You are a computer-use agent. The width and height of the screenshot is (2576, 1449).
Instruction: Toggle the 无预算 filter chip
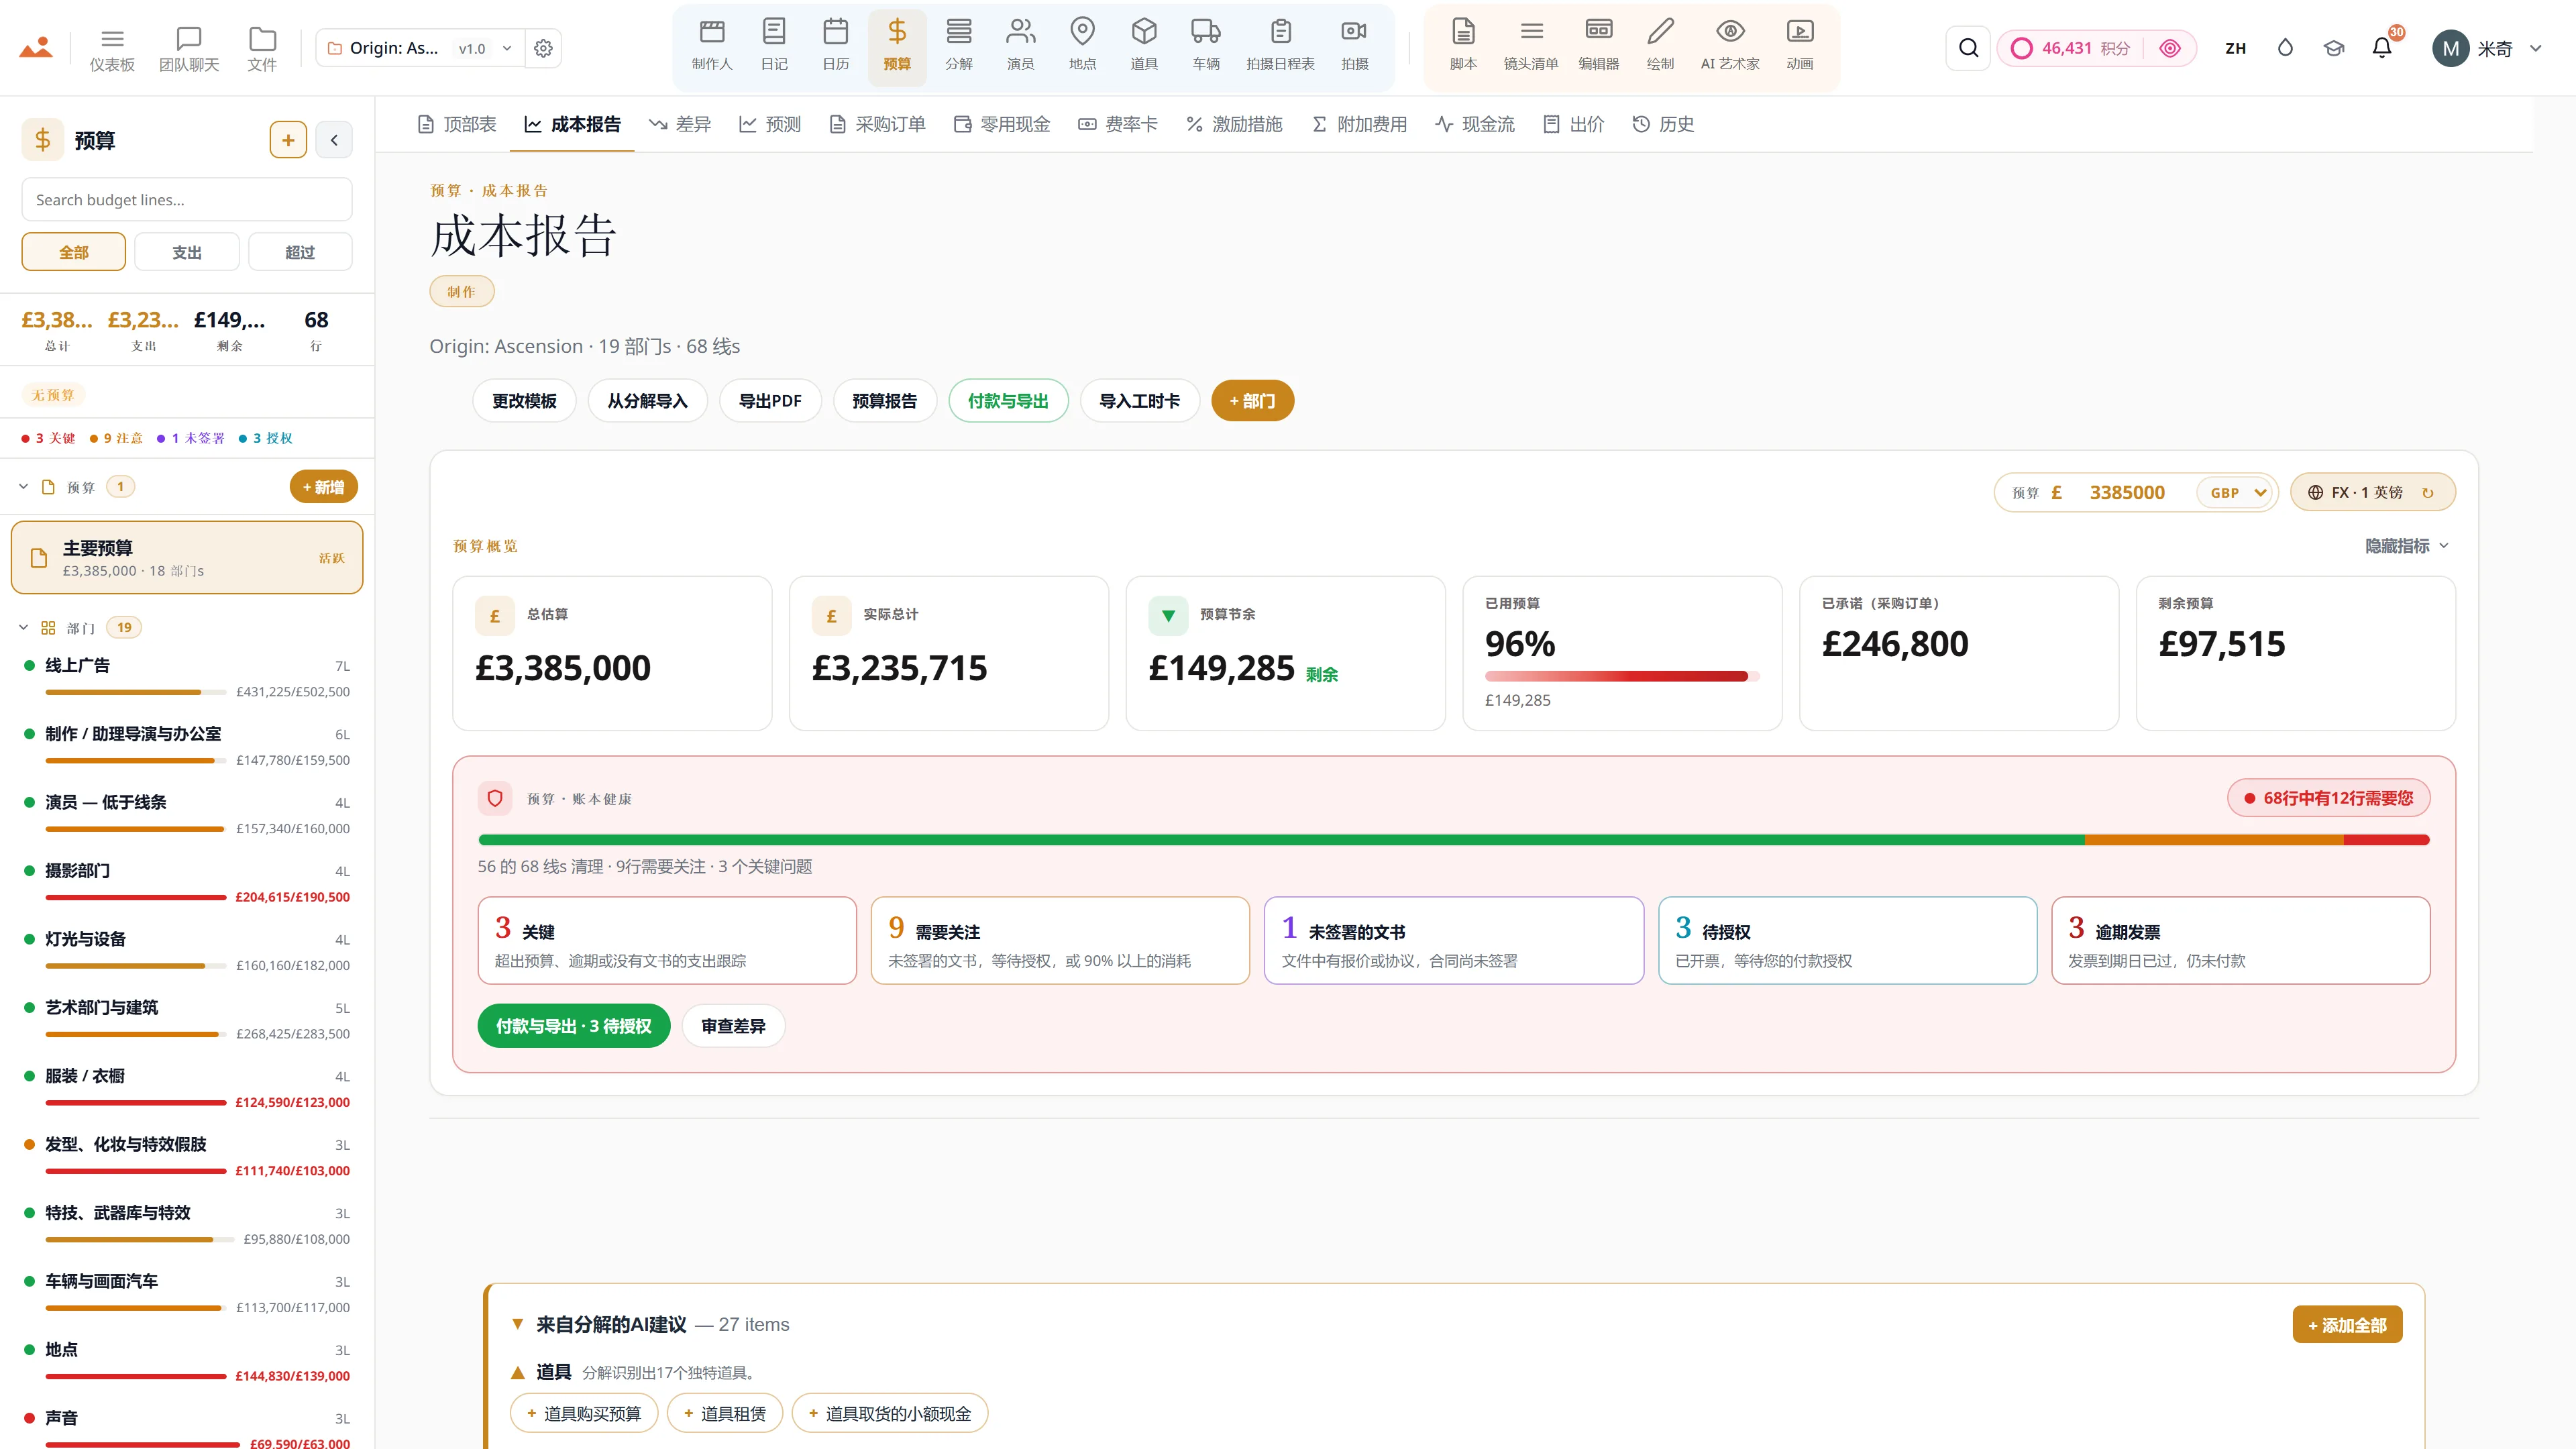[53, 395]
